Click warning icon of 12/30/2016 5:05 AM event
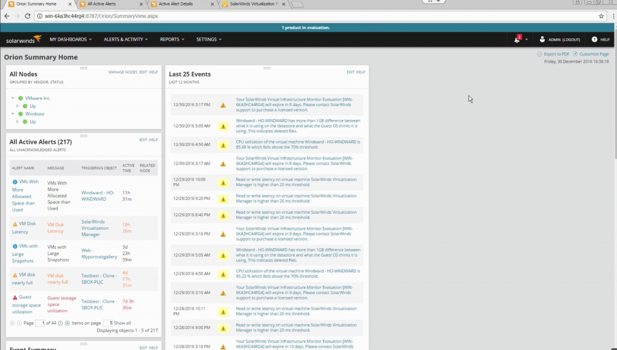The width and height of the screenshot is (617, 350). coord(223,127)
